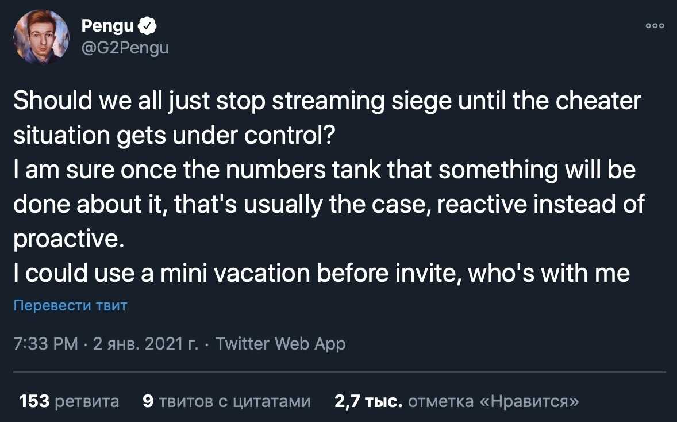This screenshot has height=422, width=677.
Task: Click the word "proactive." in the tweet
Action: point(68,240)
